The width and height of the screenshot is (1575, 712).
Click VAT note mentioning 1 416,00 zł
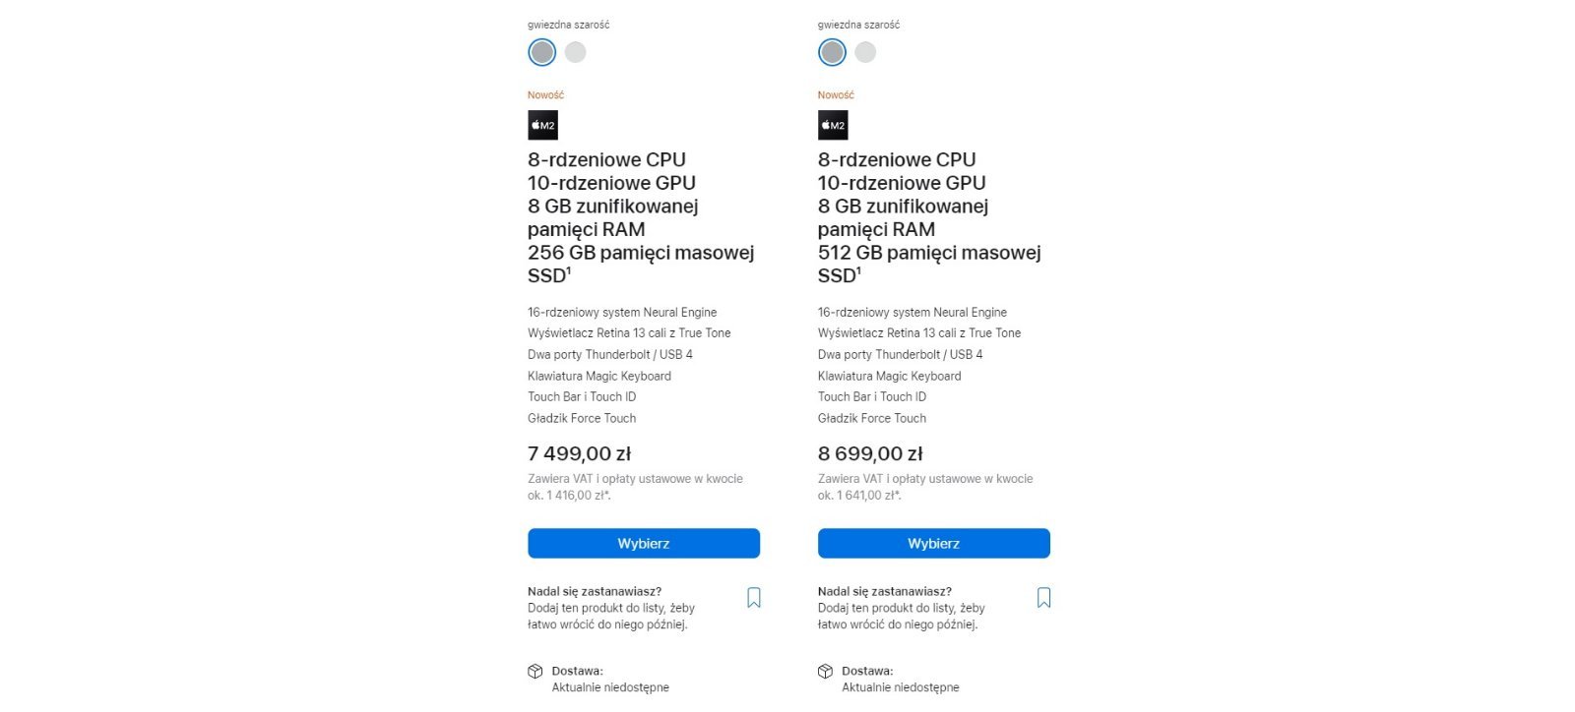click(x=635, y=487)
